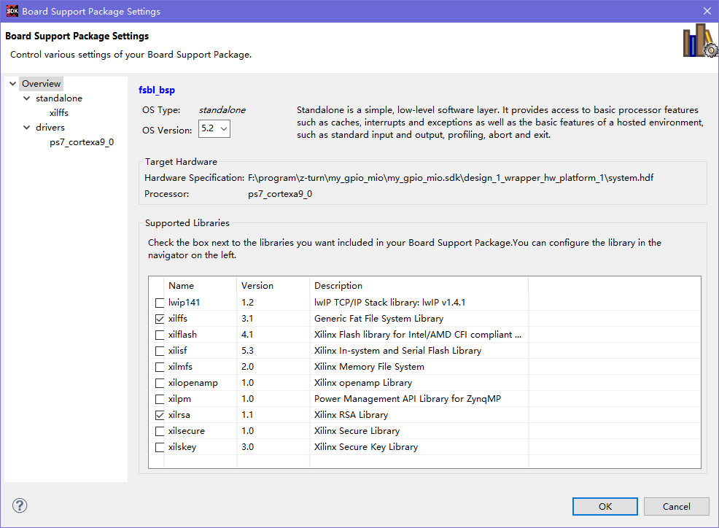Click version 2.0 in xilmfs row

(x=247, y=367)
